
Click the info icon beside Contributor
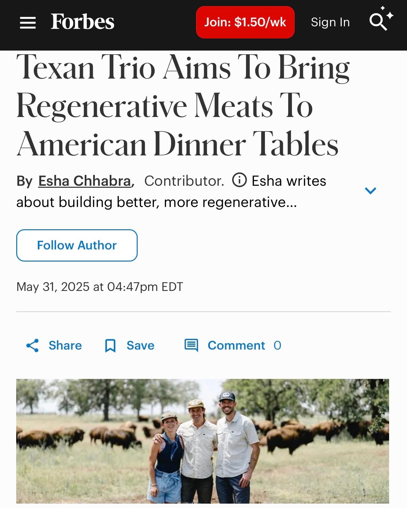pyautogui.click(x=240, y=180)
